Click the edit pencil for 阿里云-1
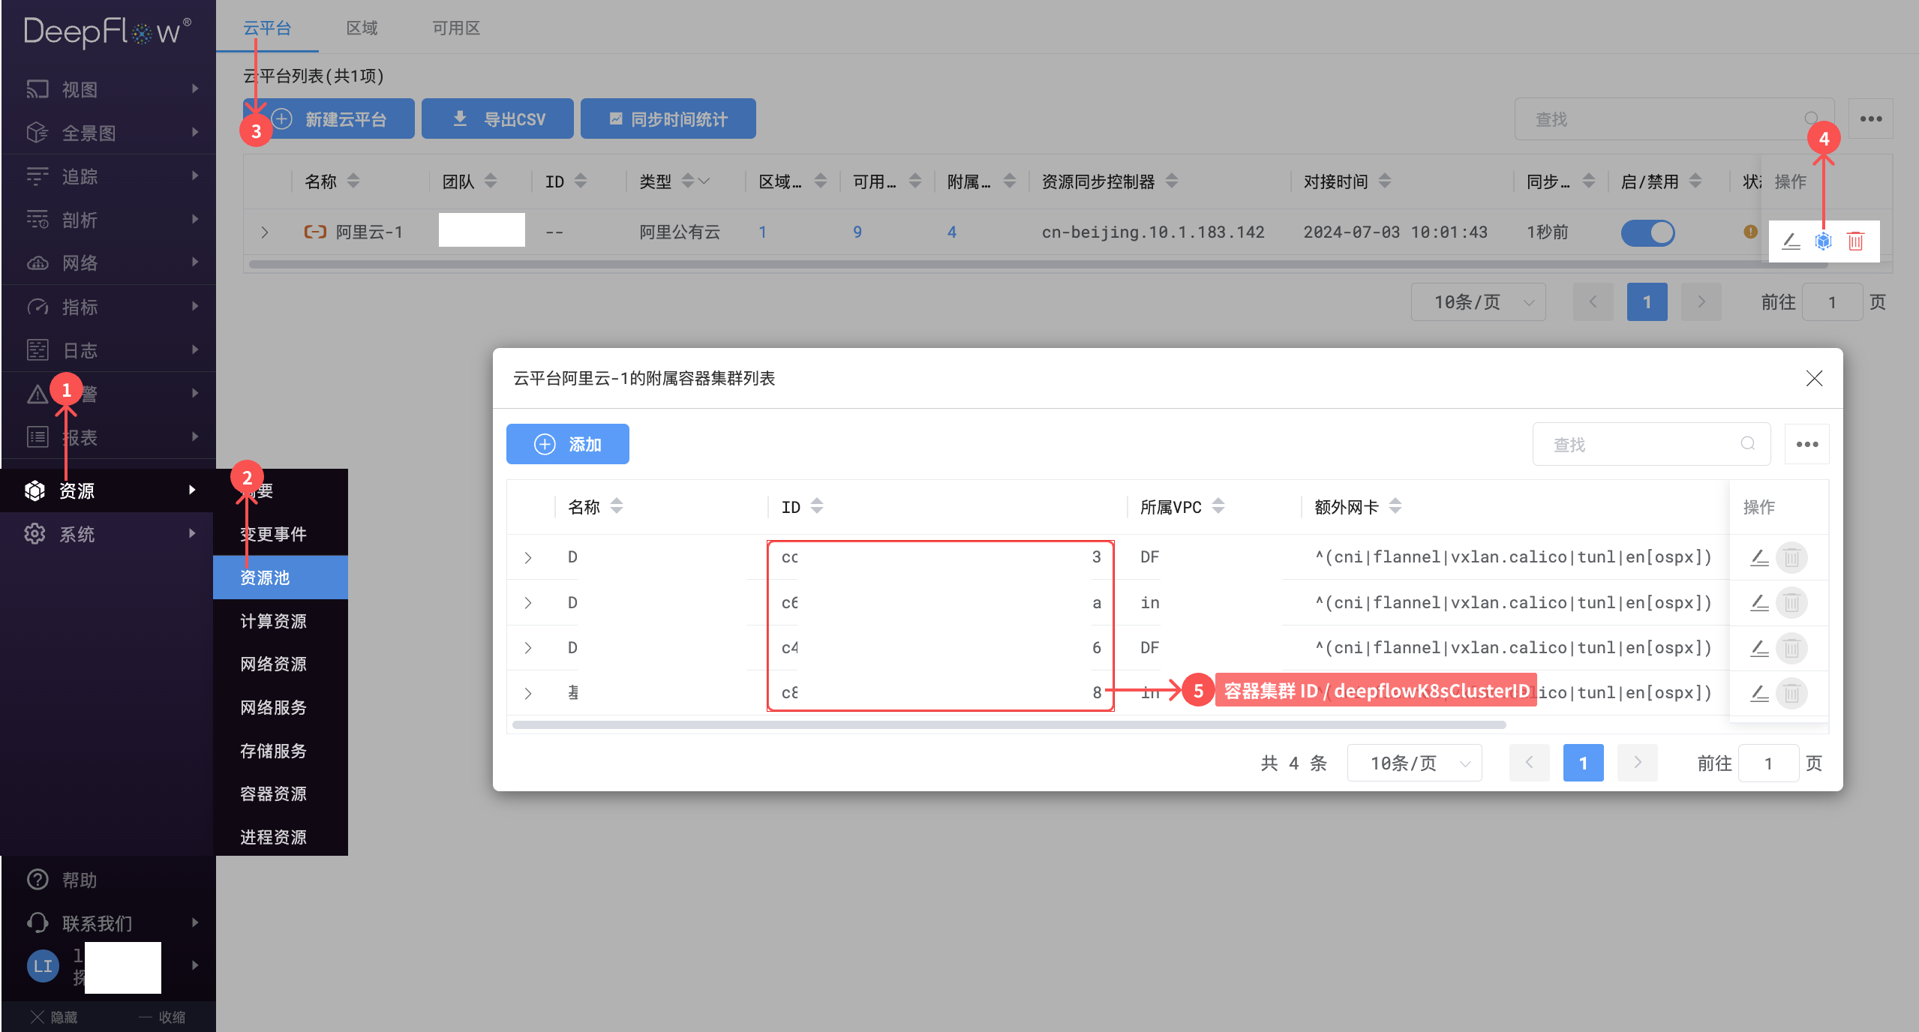Screen dimensions: 1919x1032 [x=1791, y=241]
